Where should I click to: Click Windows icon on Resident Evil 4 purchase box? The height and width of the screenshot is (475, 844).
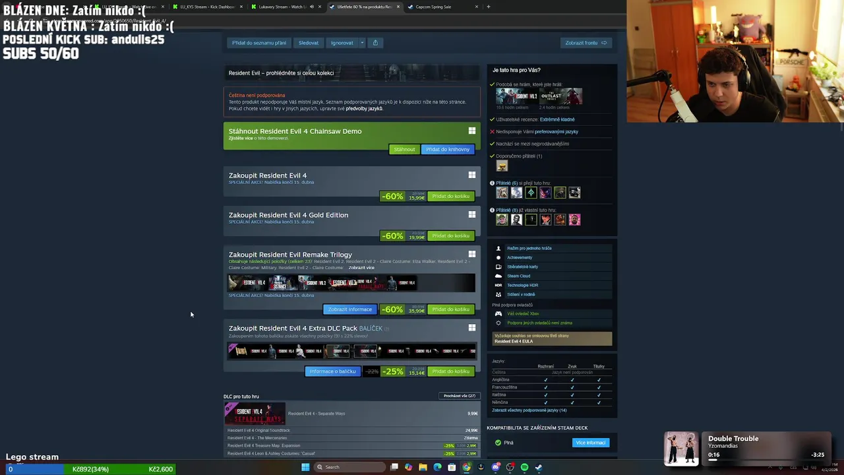click(x=471, y=175)
